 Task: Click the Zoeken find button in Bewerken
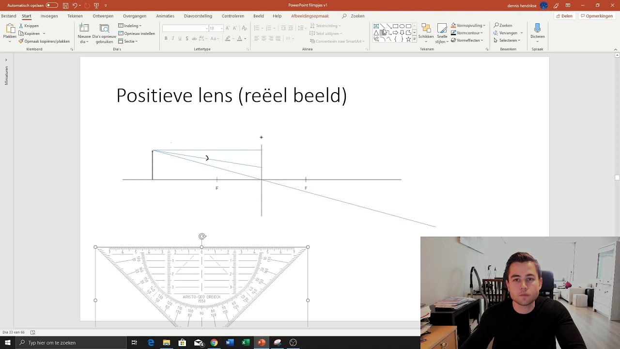point(503,25)
